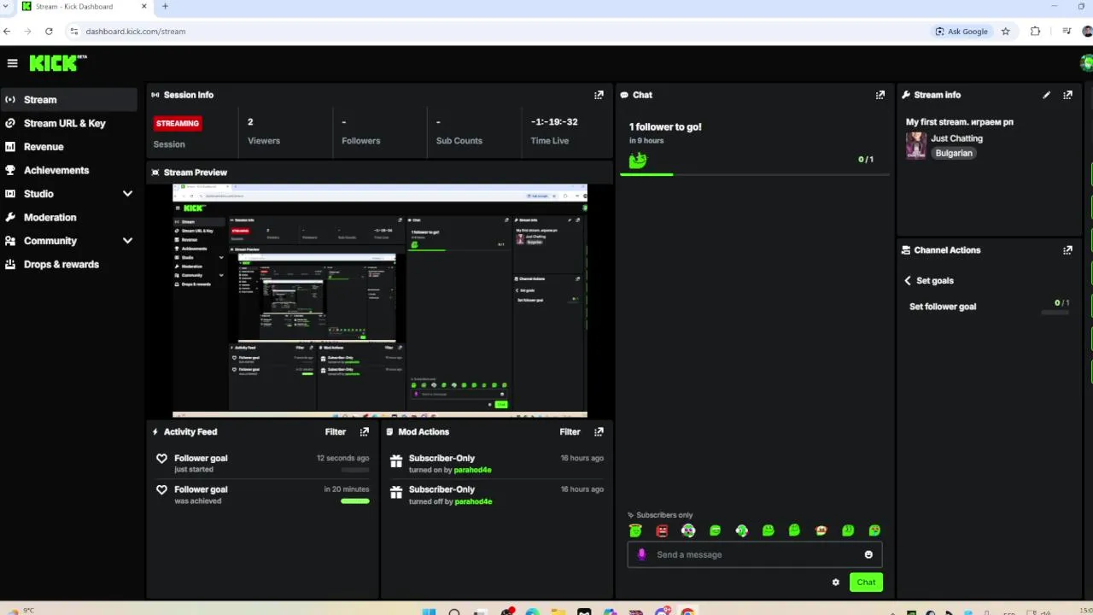
Task: Focus the Send a message input
Action: pos(756,554)
